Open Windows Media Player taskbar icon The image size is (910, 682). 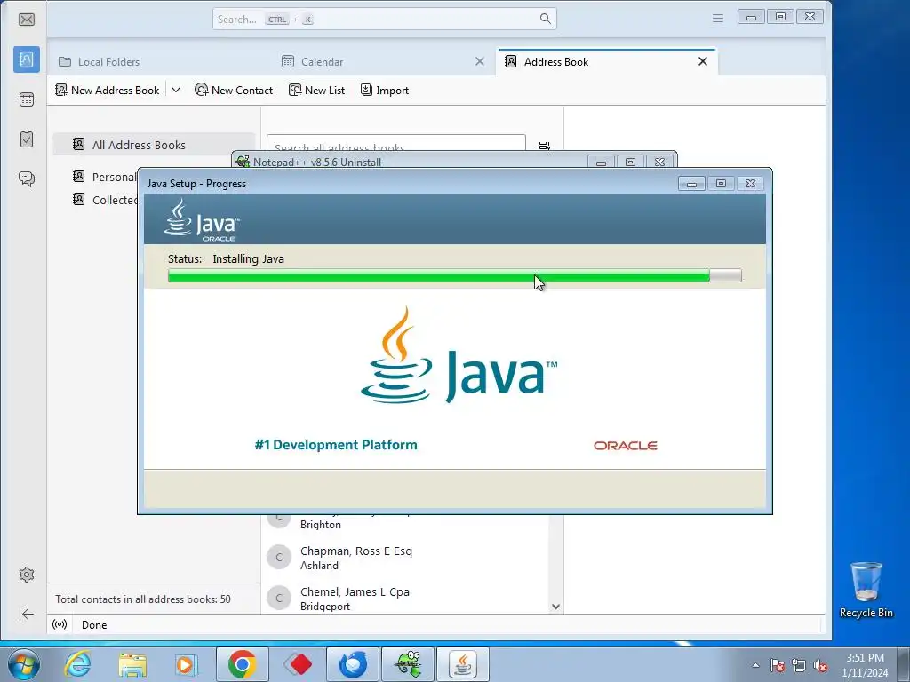point(187,664)
